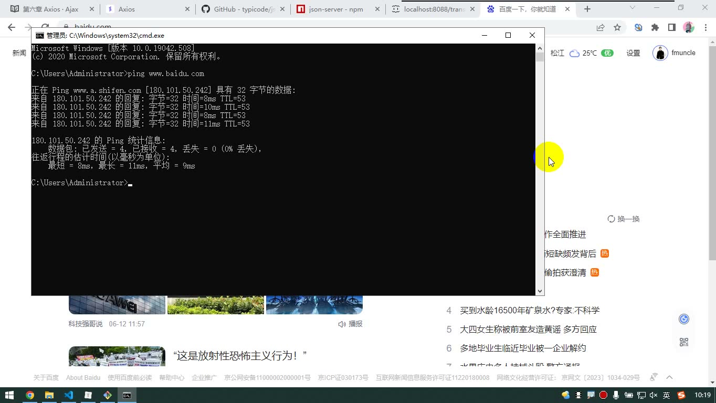716x403 pixels.
Task: Toggle Chrome side panel icon
Action: pos(671,27)
